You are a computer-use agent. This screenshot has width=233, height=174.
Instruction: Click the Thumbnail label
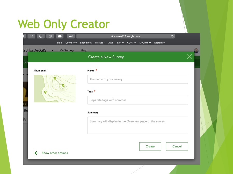[x=40, y=71]
